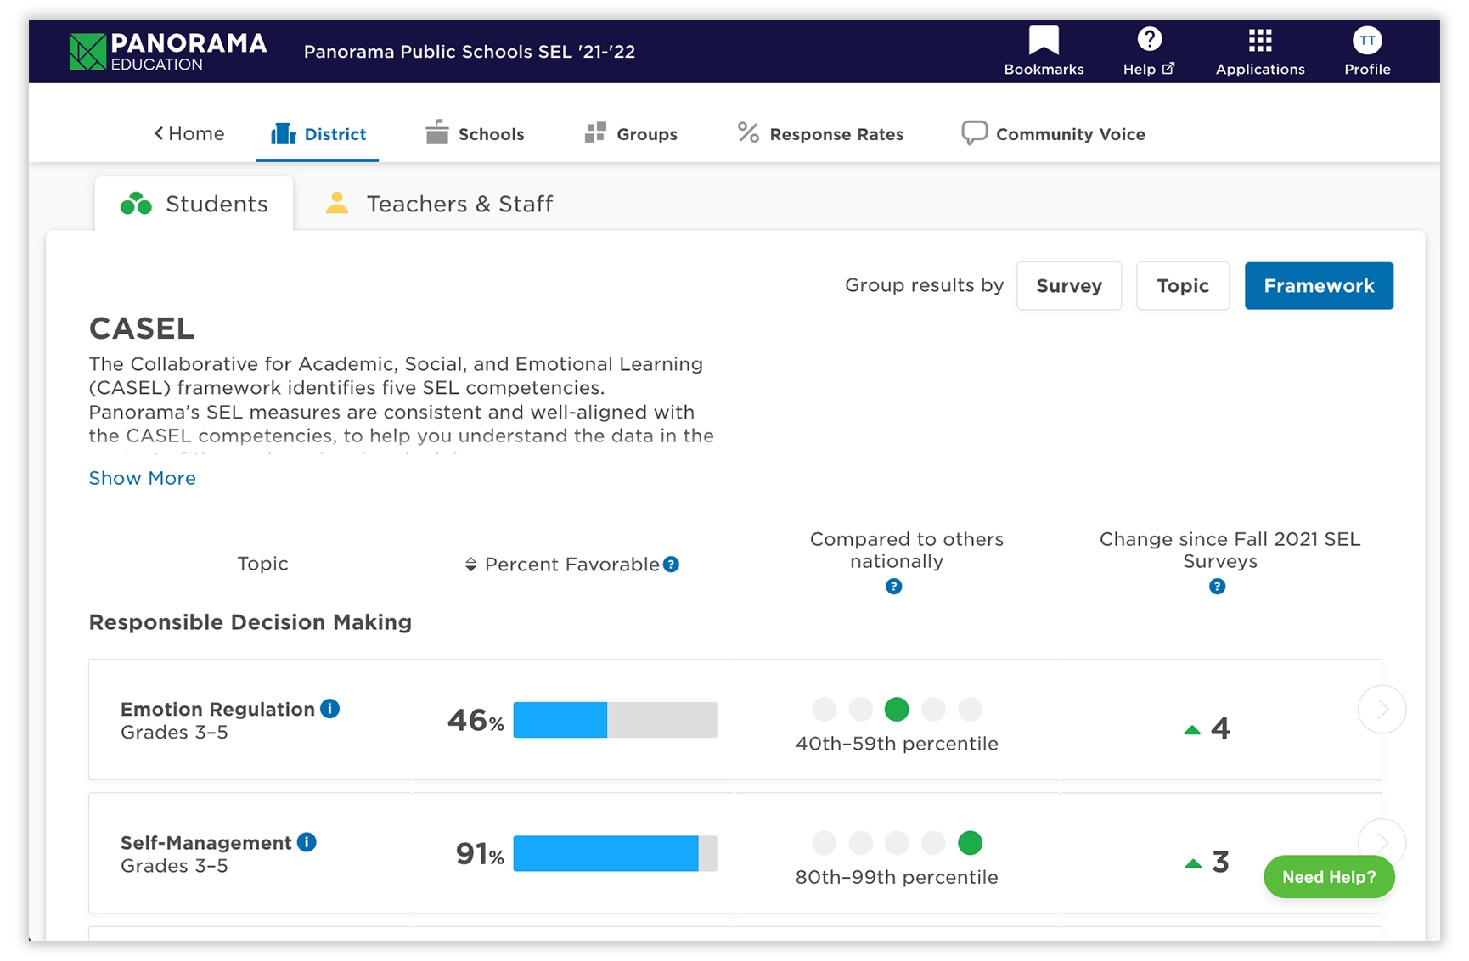Click green percentile dot for Self-Management

[970, 843]
